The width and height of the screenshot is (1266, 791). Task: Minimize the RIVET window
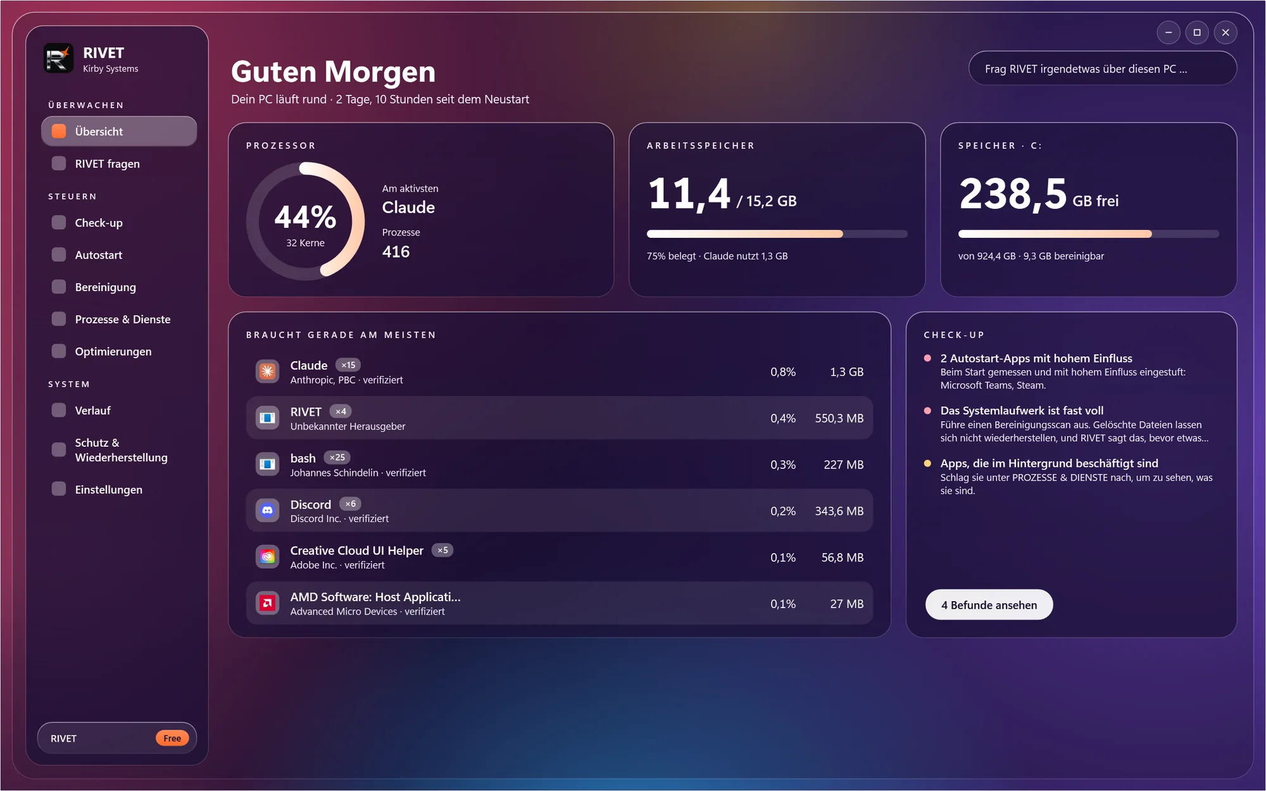[1168, 32]
